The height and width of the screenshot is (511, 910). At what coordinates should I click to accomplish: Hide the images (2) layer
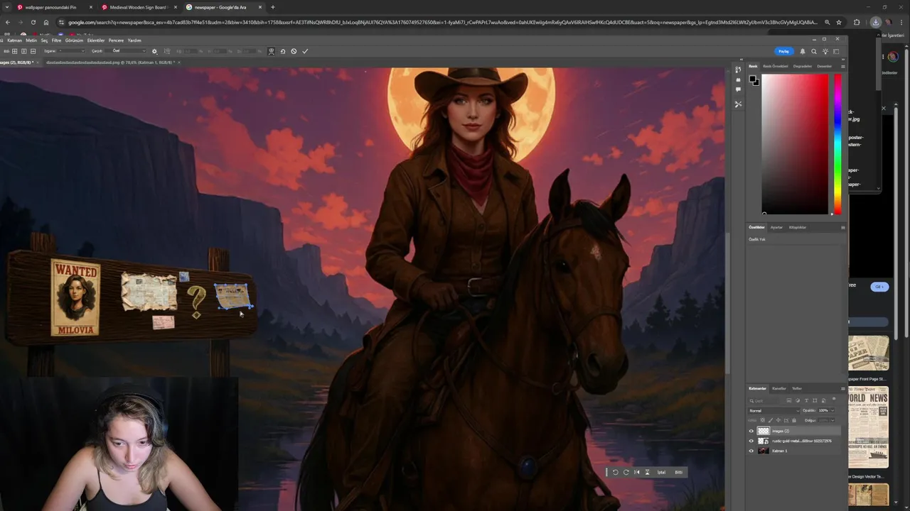pos(751,431)
